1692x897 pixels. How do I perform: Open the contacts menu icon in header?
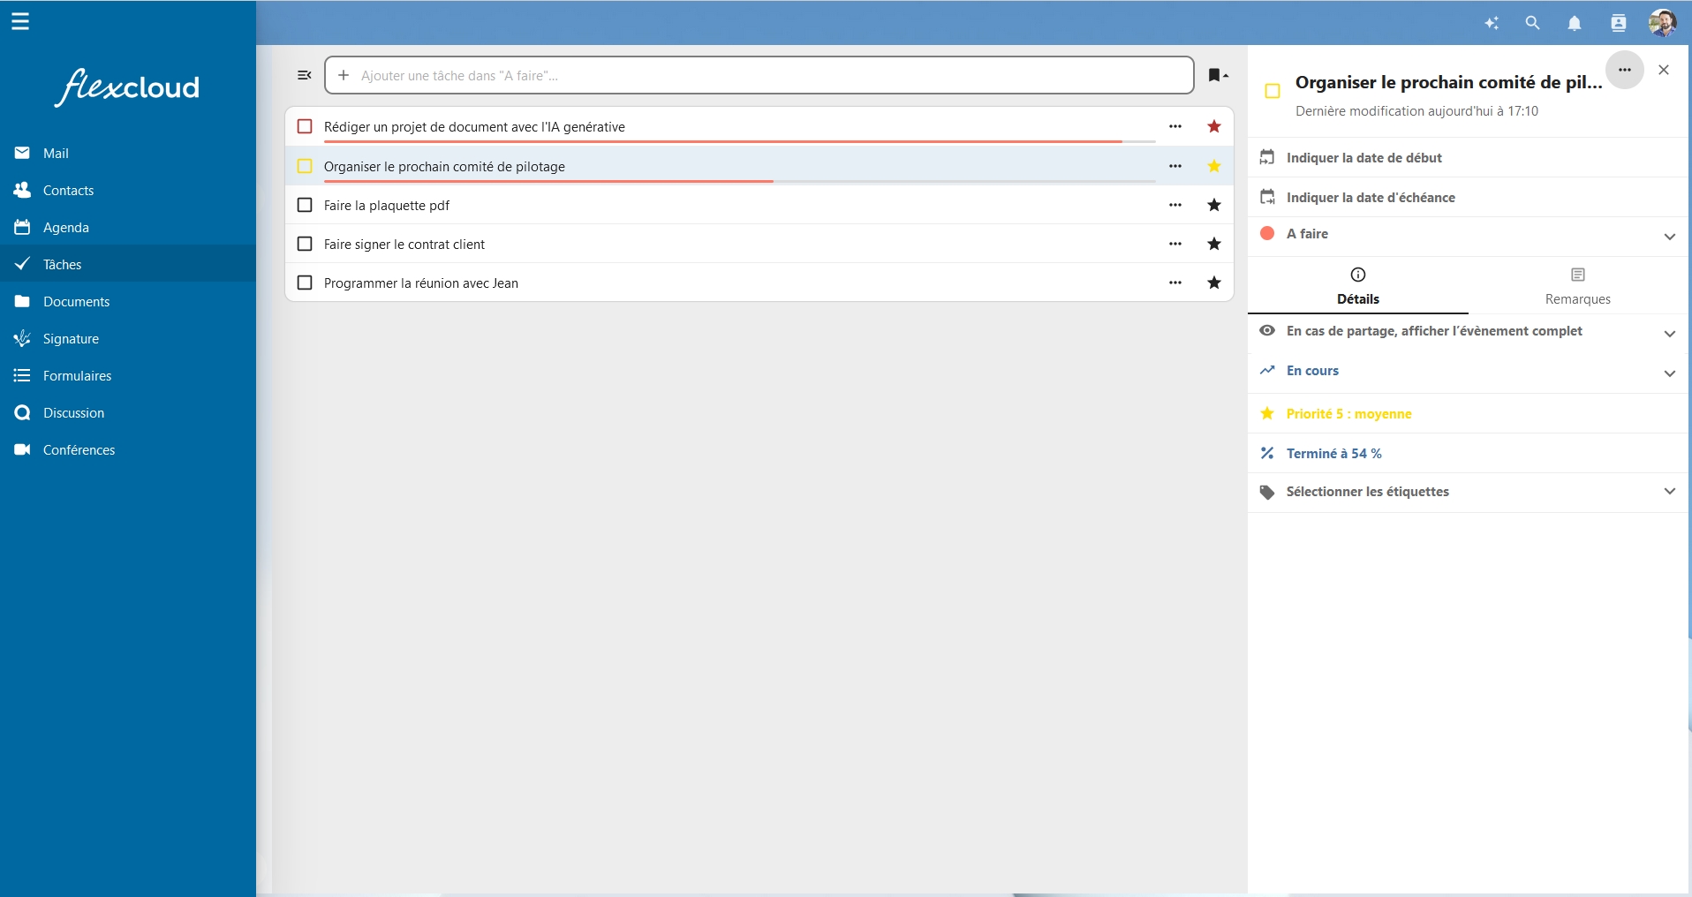click(1619, 24)
